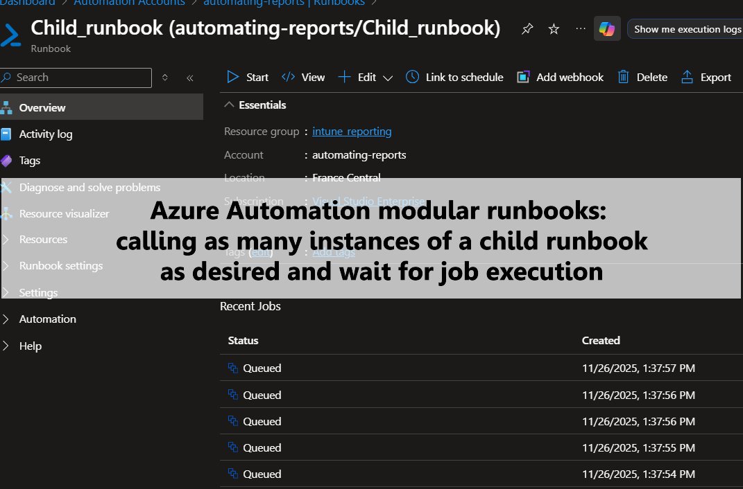Viewport: 743px width, 489px height.
Task: Click the Start play icon
Action: pos(232,77)
